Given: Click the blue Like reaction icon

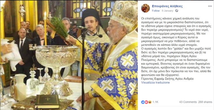Looking at the screenshot, I should (143, 102).
